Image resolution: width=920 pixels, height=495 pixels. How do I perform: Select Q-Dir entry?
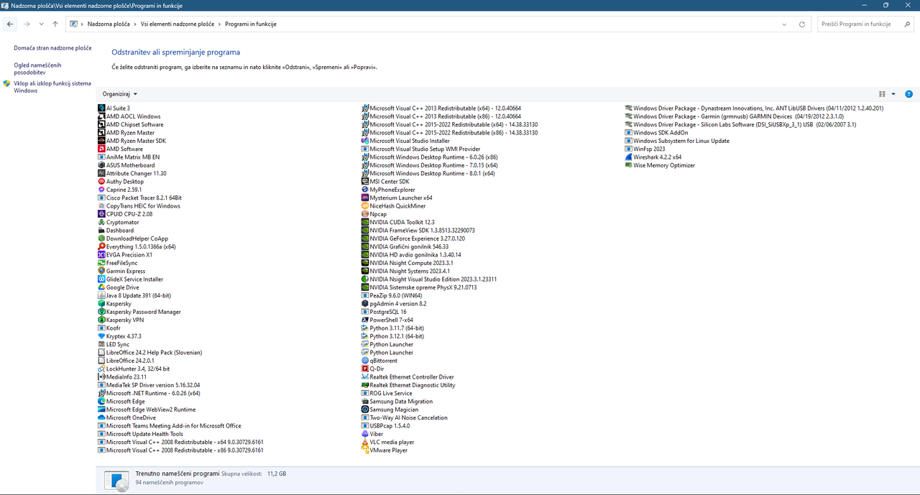tap(372, 369)
